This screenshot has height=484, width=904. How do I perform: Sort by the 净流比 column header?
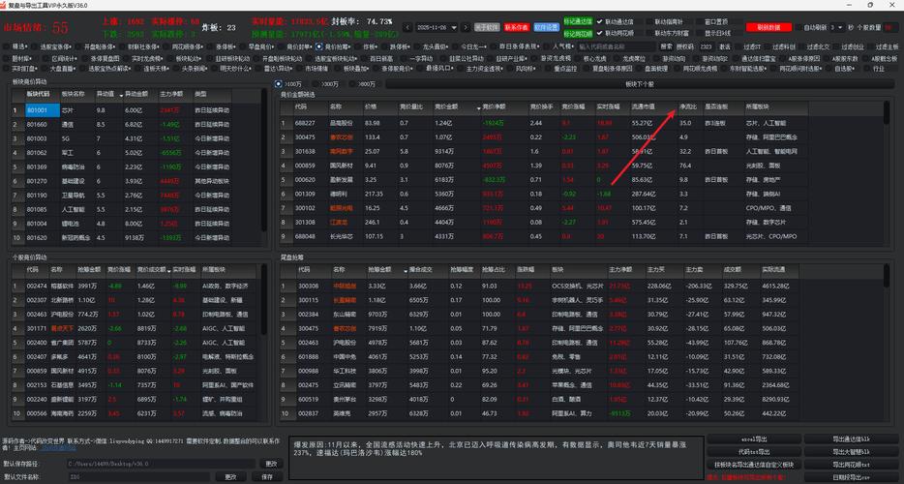click(x=688, y=107)
